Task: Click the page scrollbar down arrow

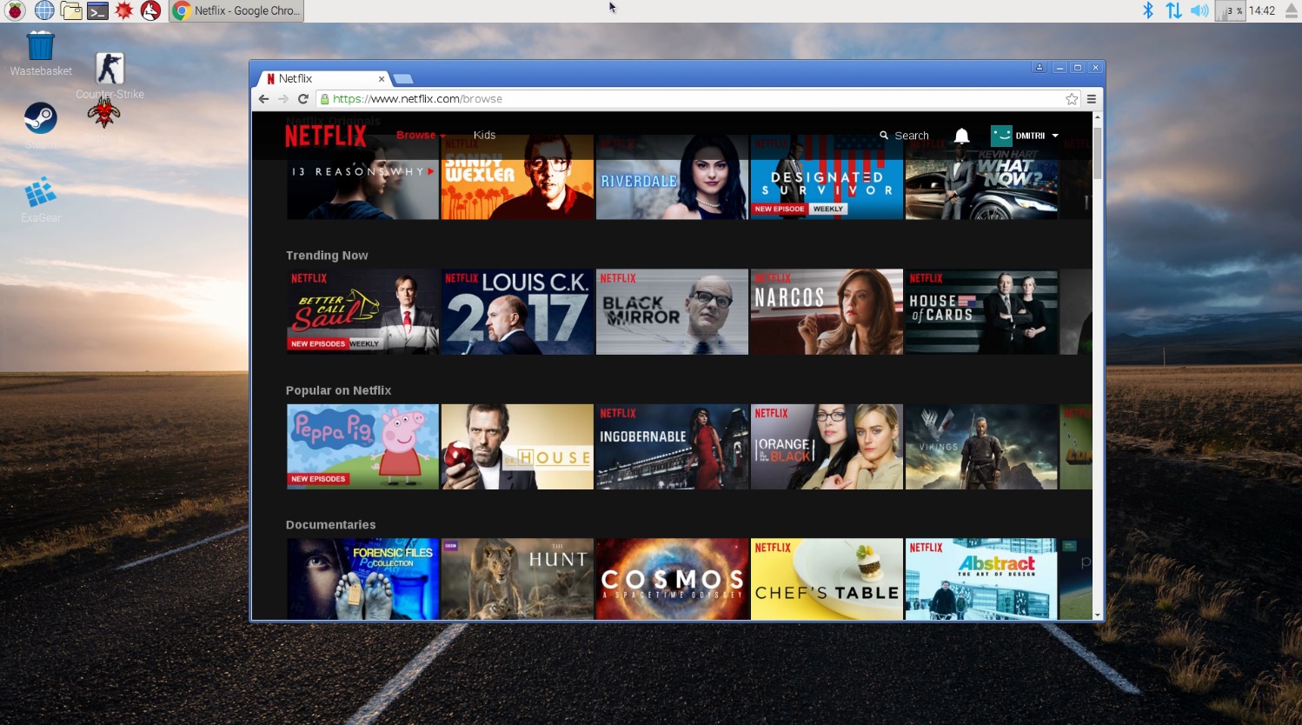Action: coord(1098,615)
